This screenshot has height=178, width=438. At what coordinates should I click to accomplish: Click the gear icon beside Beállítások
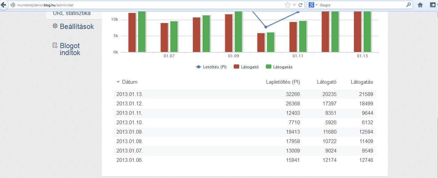coord(55,26)
